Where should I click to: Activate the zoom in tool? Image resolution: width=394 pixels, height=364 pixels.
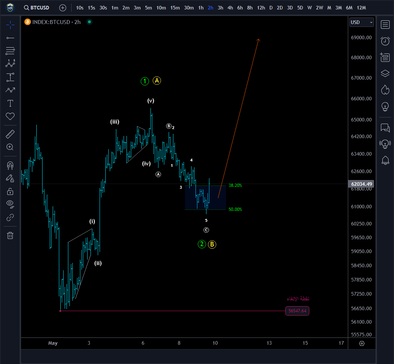click(x=10, y=147)
